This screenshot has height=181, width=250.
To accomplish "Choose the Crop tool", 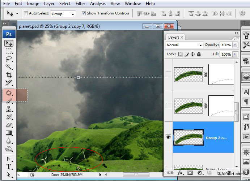I will (9, 75).
